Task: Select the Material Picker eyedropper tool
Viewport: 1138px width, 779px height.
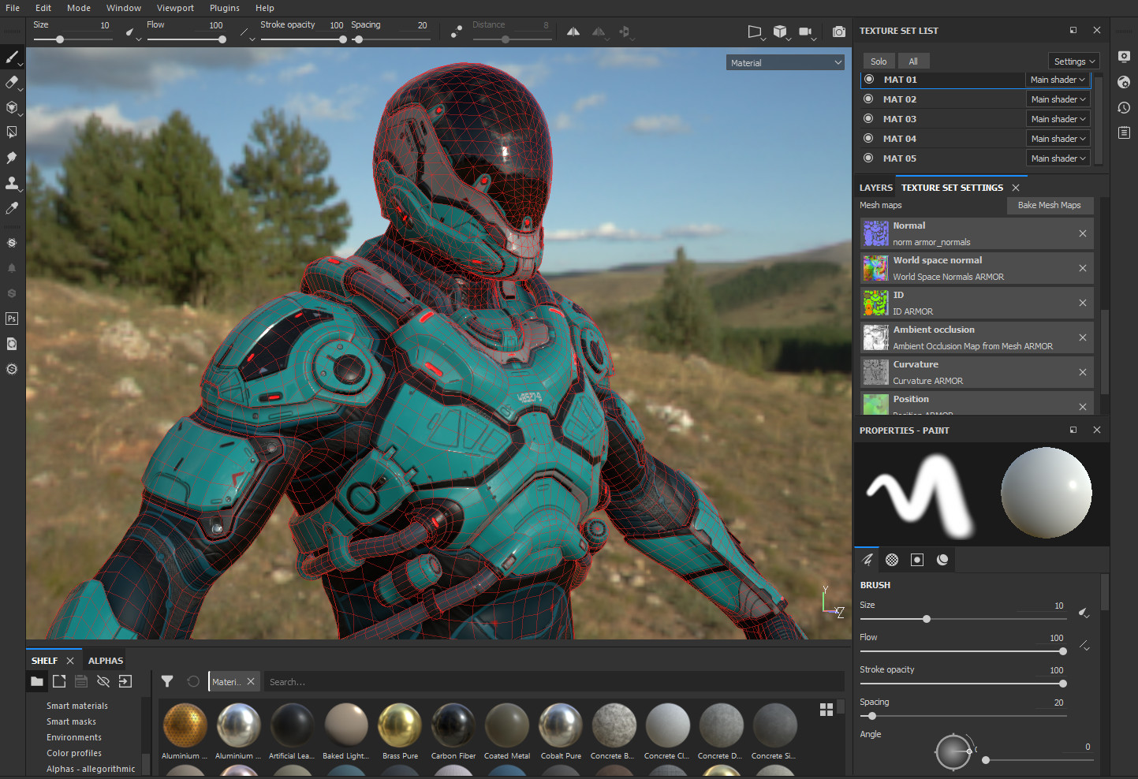Action: tap(12, 208)
